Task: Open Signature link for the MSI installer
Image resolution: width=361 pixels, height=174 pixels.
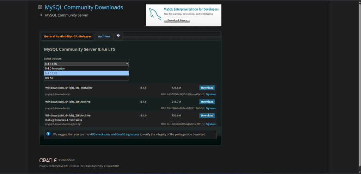Action: tap(211, 94)
